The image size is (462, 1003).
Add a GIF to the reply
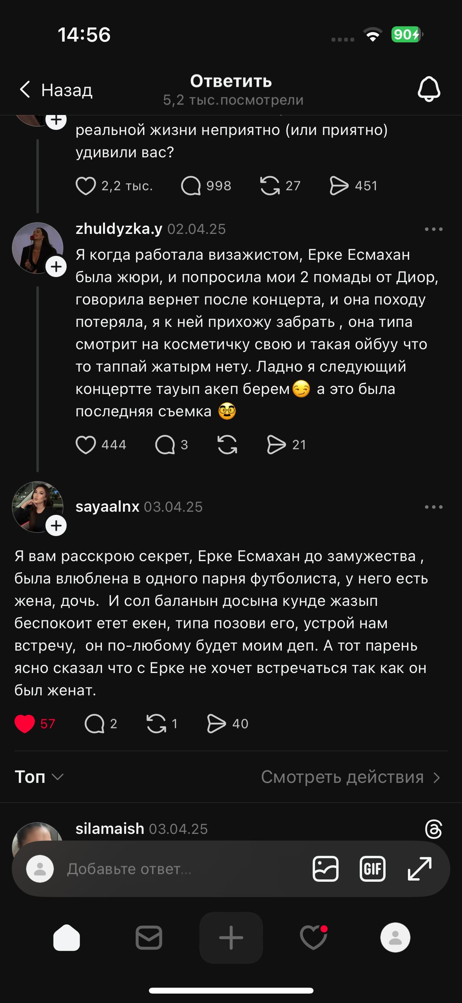point(372,869)
